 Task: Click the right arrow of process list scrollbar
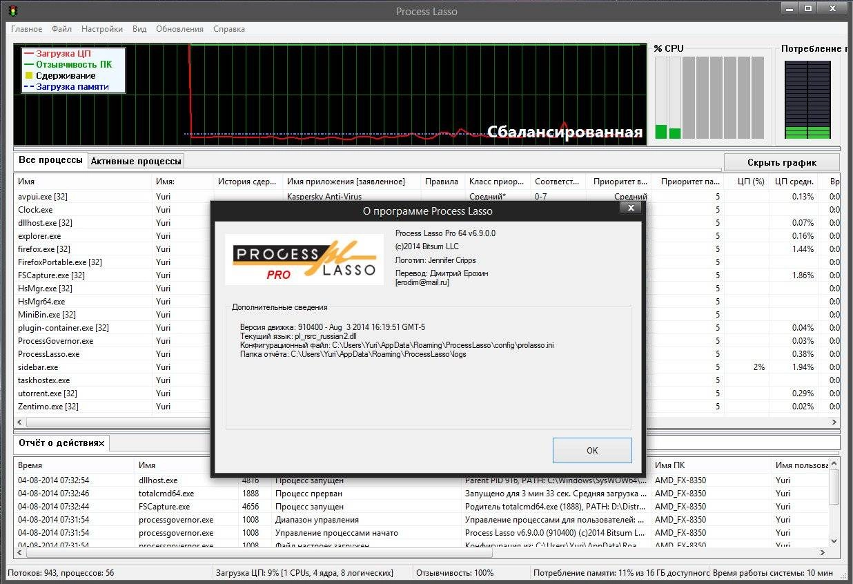pos(834,422)
